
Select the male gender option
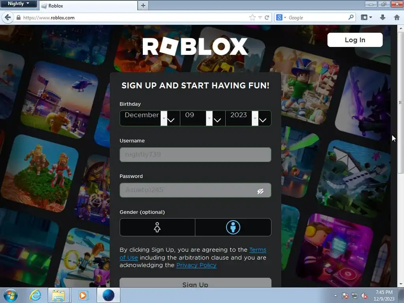click(x=233, y=227)
